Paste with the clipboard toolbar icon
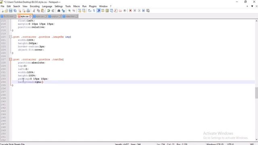This screenshot has width=258, height=145. point(43,11)
